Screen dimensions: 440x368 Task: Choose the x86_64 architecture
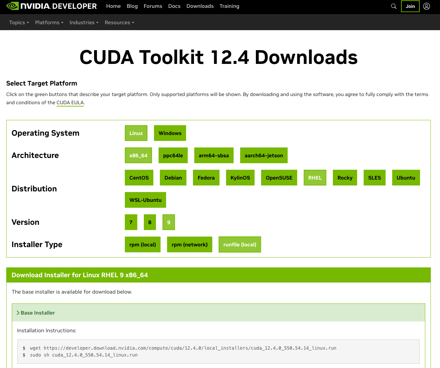pyautogui.click(x=138, y=155)
